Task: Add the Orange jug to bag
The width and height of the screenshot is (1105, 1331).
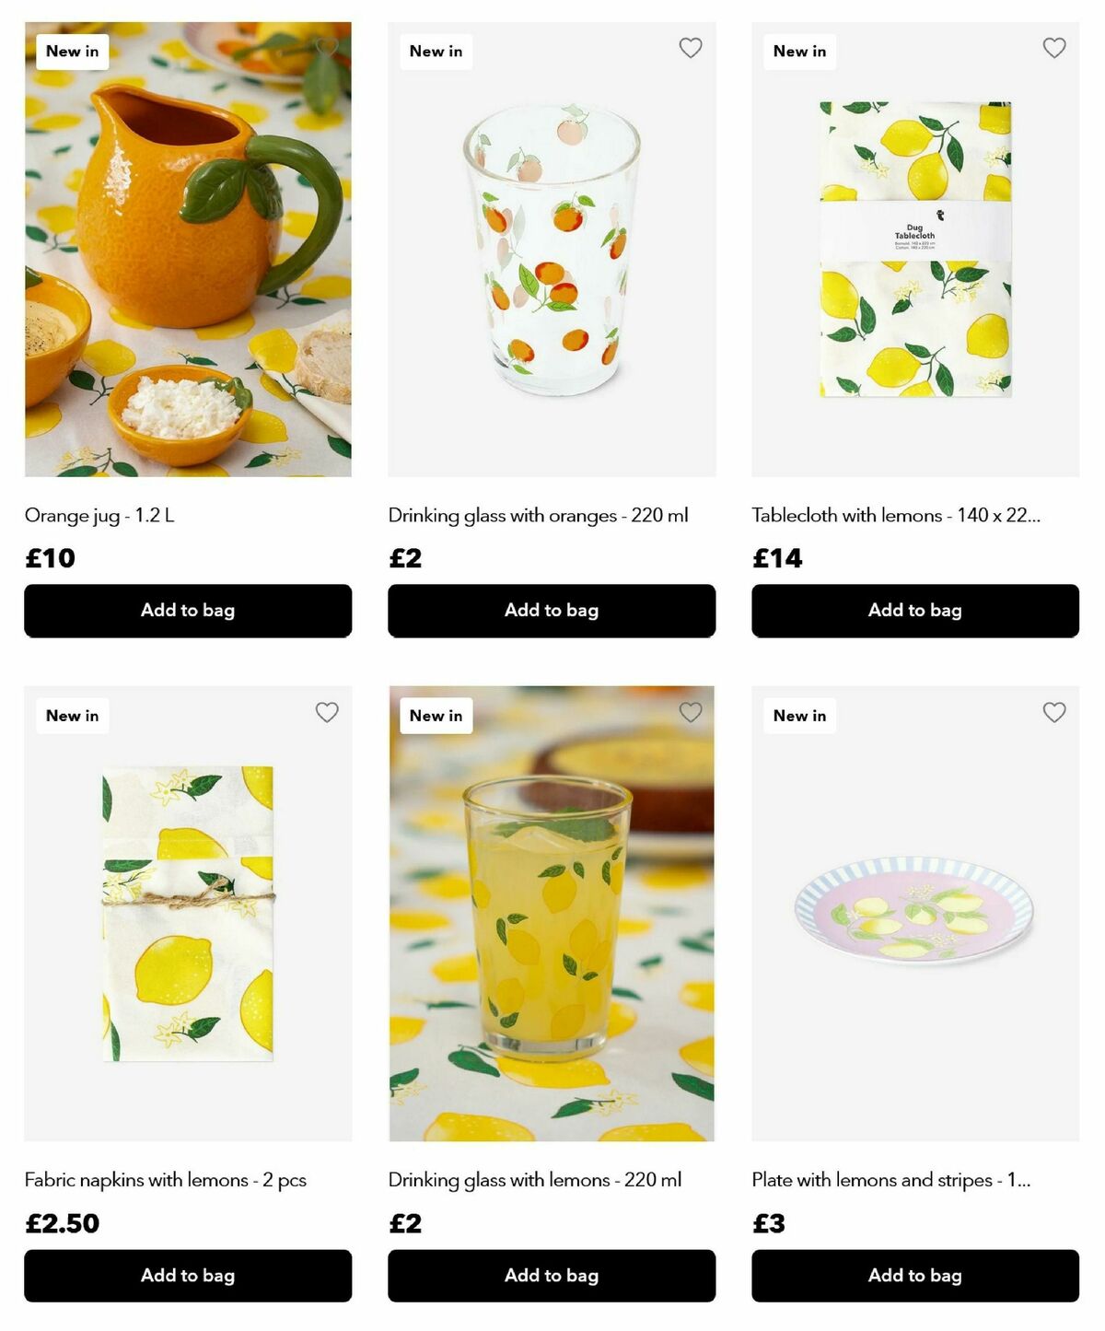Action: (x=187, y=610)
